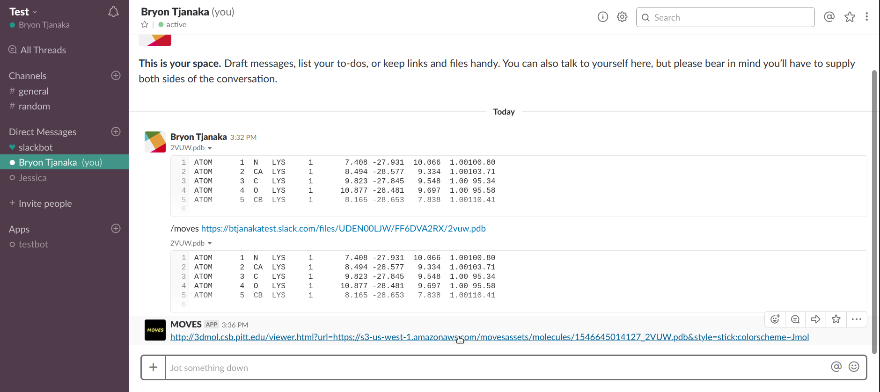Click the 3:32 PM timestamp

coord(243,137)
